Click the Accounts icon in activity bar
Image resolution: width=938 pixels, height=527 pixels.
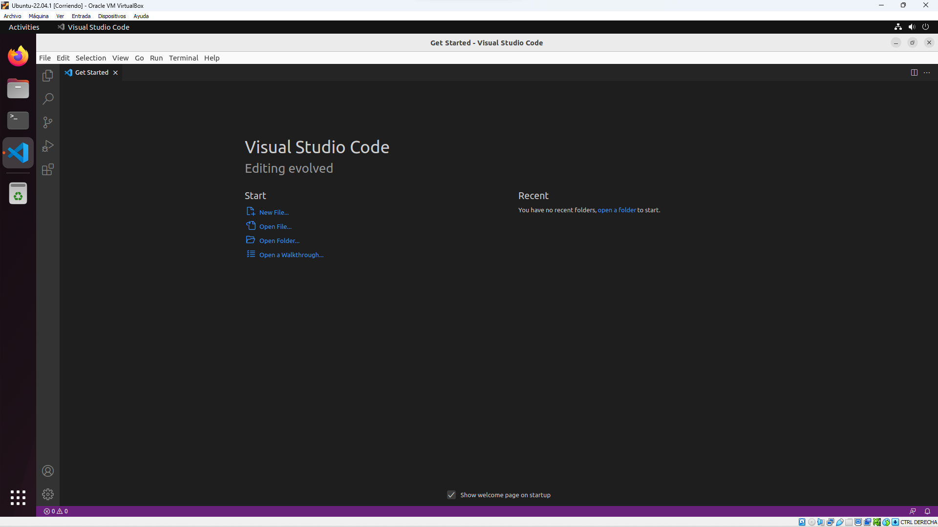point(48,471)
